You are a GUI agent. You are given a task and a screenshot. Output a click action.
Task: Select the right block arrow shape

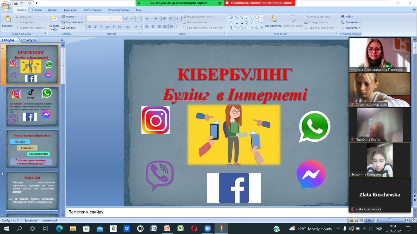click(246, 22)
